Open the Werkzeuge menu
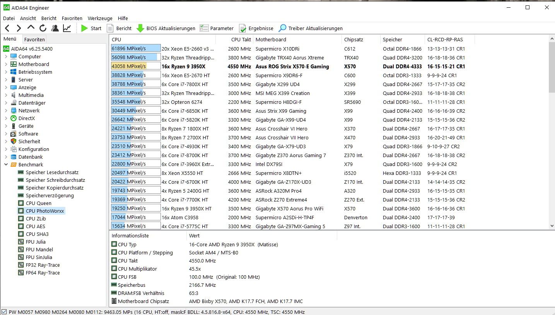This screenshot has width=555, height=315. (x=100, y=18)
